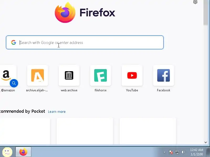This screenshot has width=210, height=157.
Task: Open the Action Center flag icon
Action: (x=171, y=152)
